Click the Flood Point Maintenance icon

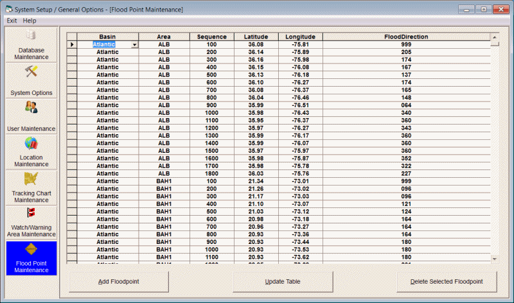point(30,249)
